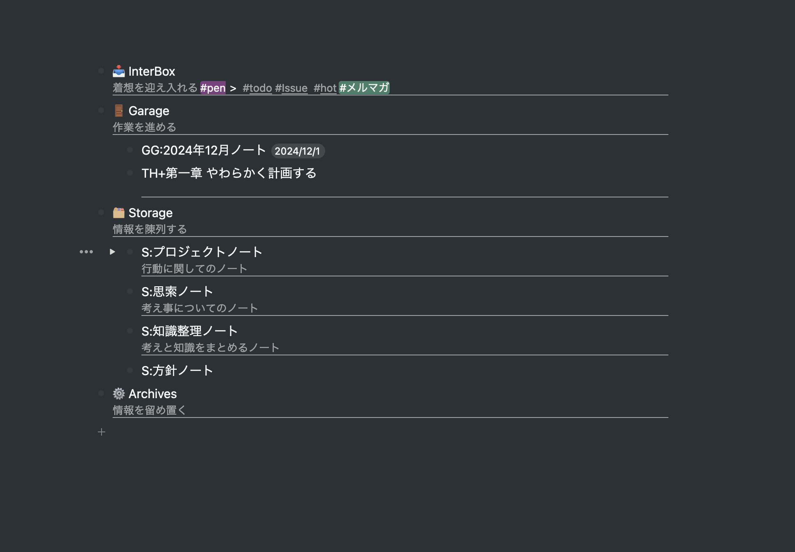Click the #pen highlighted tag
The height and width of the screenshot is (552, 795).
click(213, 88)
